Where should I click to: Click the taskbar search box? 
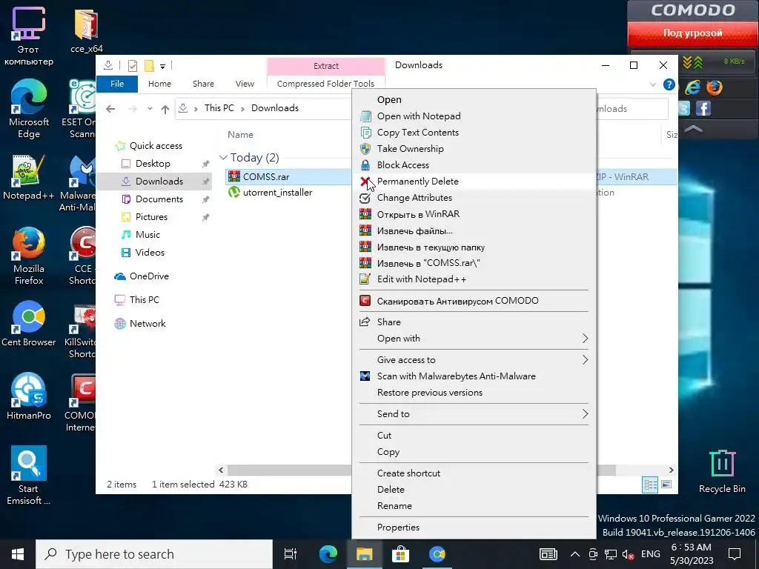[154, 554]
